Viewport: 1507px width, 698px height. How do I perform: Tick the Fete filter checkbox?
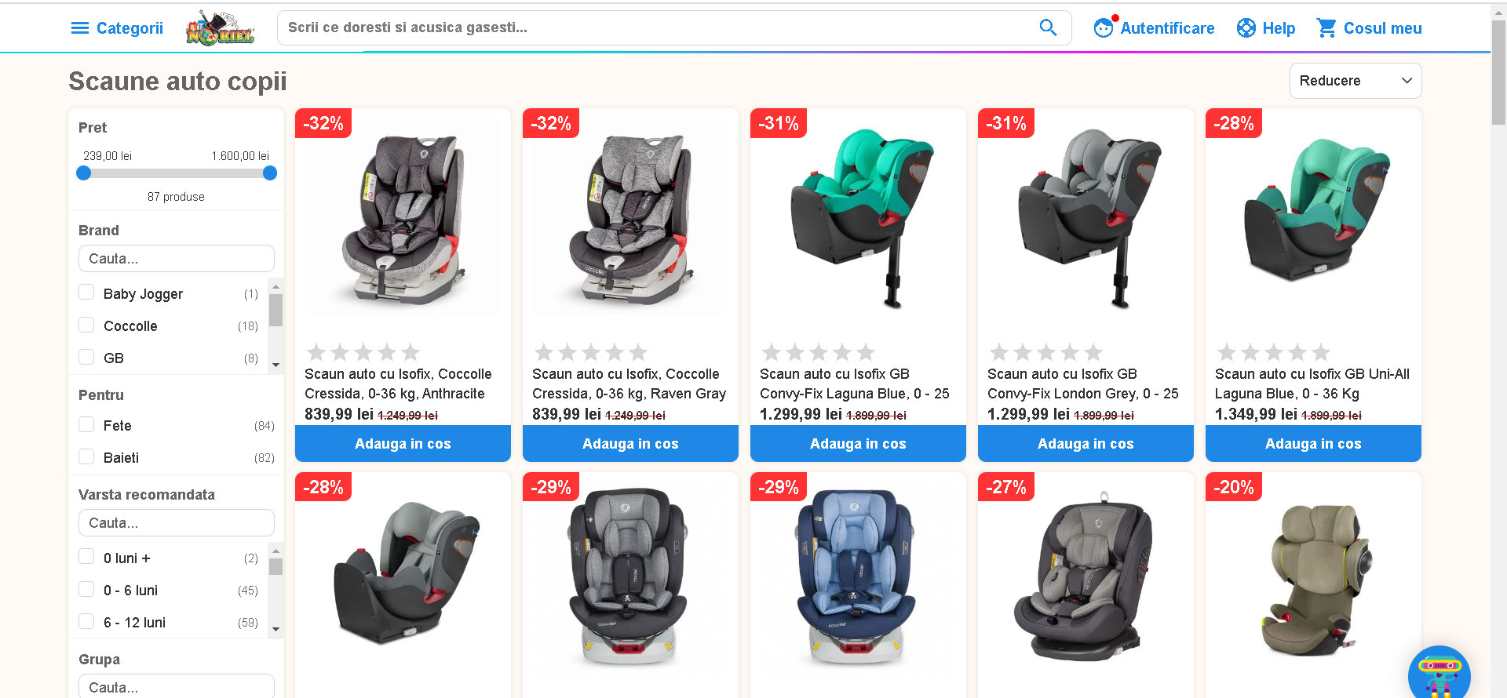(x=86, y=424)
